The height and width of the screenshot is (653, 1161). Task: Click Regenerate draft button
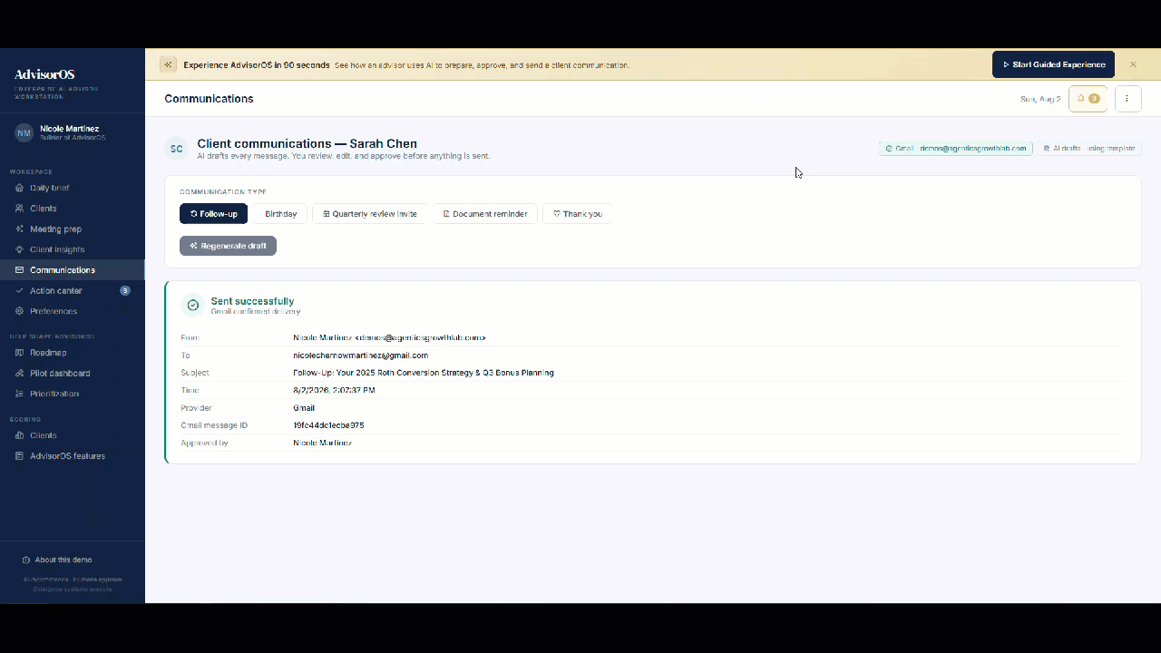pyautogui.click(x=228, y=246)
